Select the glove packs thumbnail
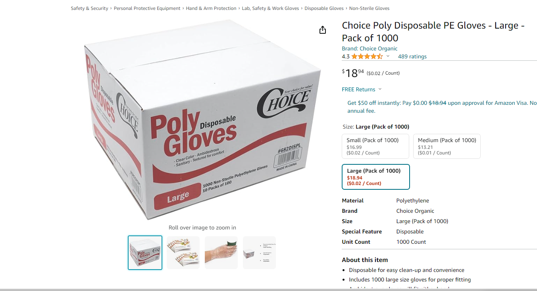The width and height of the screenshot is (537, 291). (x=183, y=252)
